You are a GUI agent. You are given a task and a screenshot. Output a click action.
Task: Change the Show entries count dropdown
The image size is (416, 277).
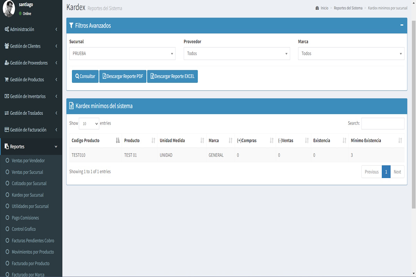coord(89,124)
